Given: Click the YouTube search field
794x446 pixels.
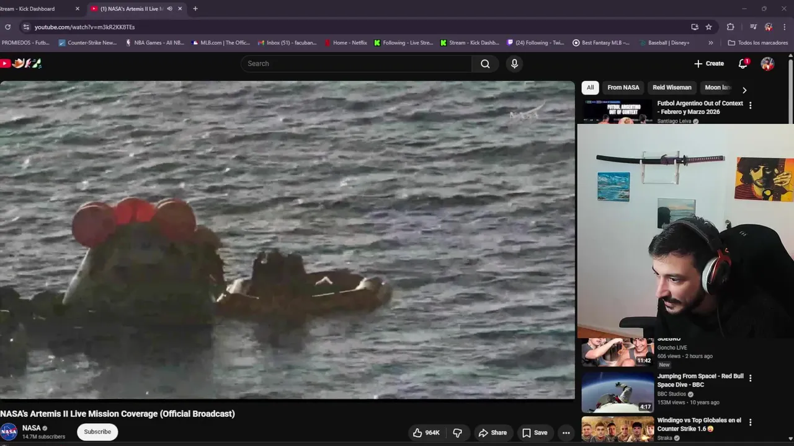Looking at the screenshot, I should [356, 63].
